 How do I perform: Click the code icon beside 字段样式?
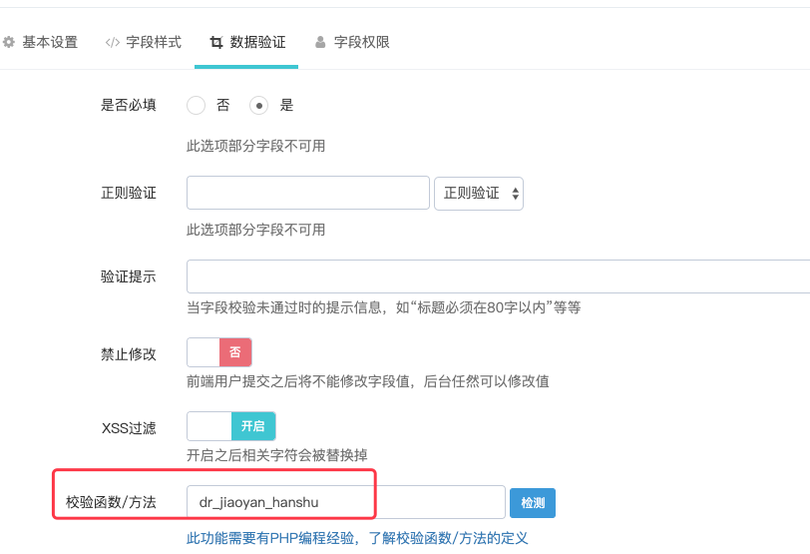112,42
